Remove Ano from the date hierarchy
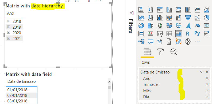The height and width of the screenshot is (104, 212). (207, 78)
